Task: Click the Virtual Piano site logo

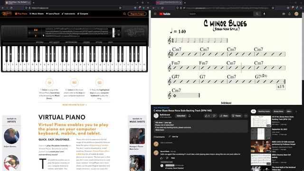Action: pos(6,14)
